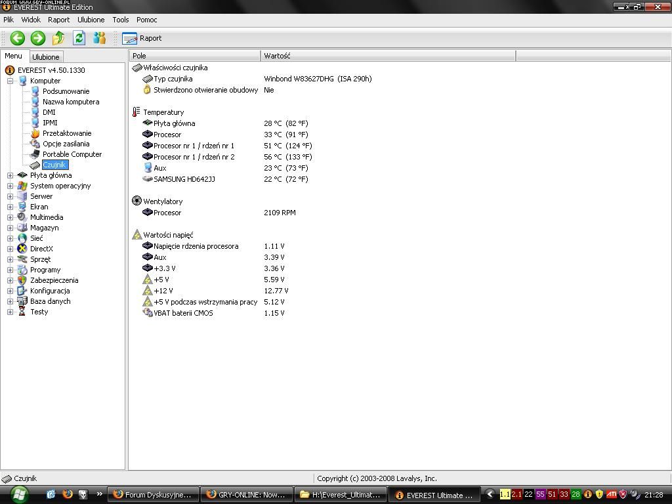
Task: Click the Wartość column header
Action: (x=277, y=56)
